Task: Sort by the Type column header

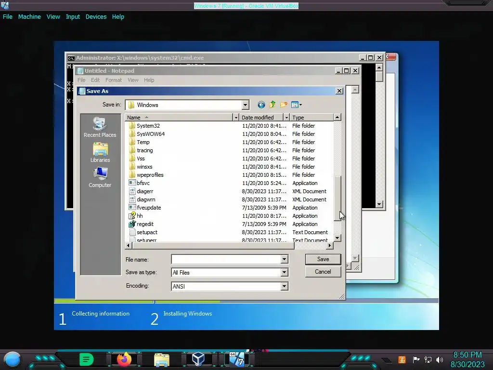Action: coord(311,118)
